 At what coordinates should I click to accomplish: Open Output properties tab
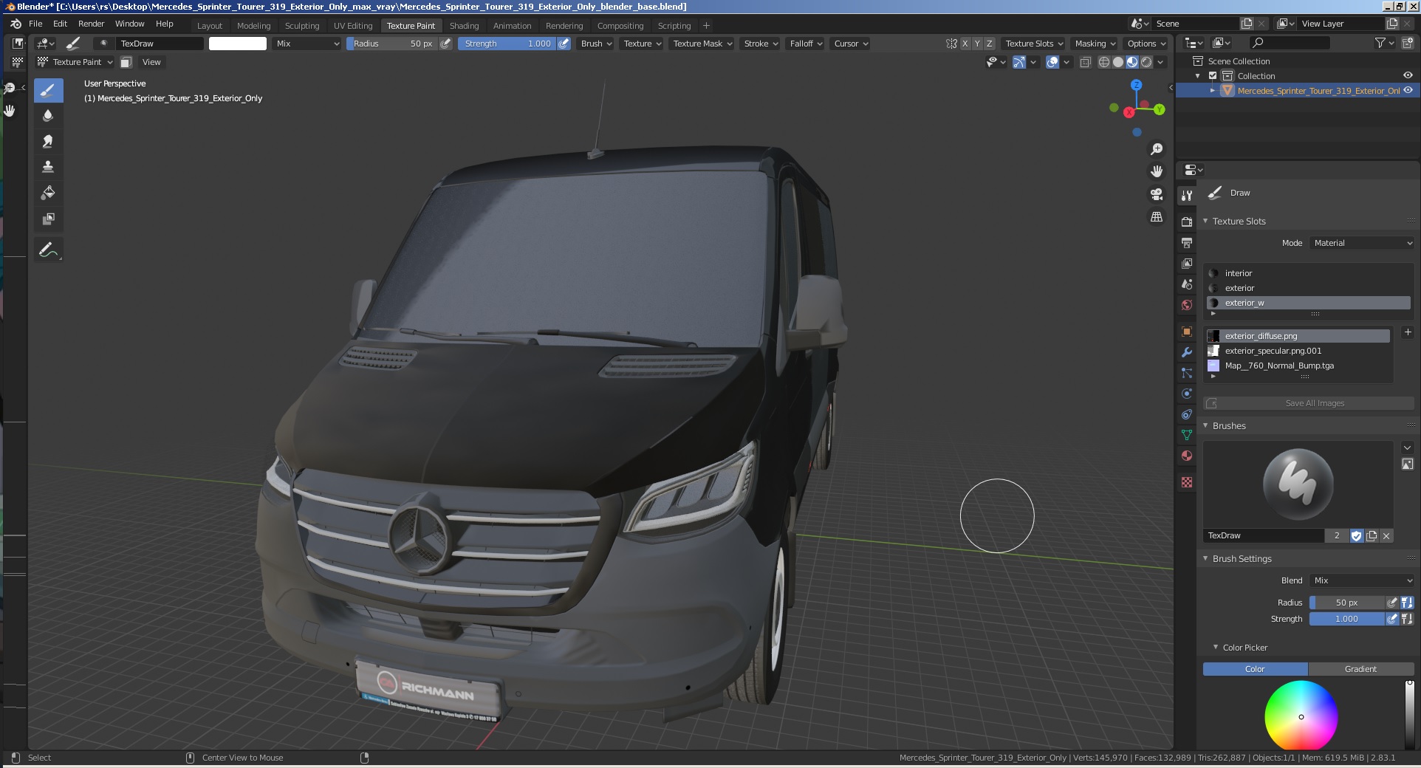point(1187,243)
